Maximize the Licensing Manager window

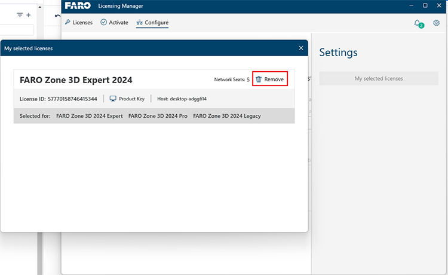click(425, 5)
